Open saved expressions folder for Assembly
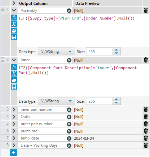The height and width of the screenshot is (157, 150). pos(14,31)
